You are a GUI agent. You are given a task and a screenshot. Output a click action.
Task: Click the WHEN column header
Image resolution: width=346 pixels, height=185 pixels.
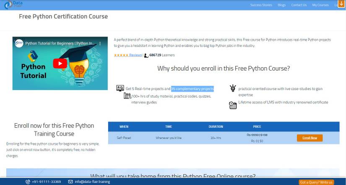[x=124, y=127]
